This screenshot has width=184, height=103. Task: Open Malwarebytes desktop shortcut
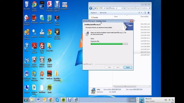(x=27, y=62)
